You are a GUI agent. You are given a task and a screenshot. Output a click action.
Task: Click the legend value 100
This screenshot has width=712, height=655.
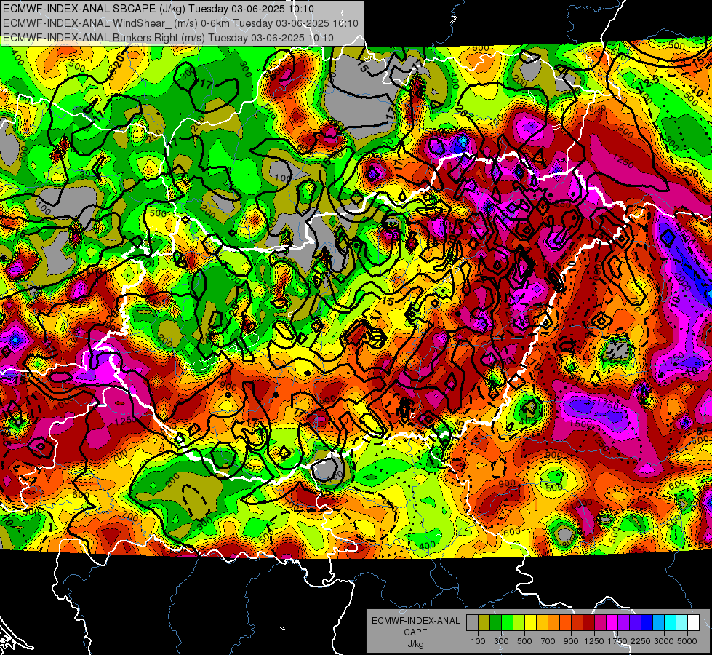(478, 641)
